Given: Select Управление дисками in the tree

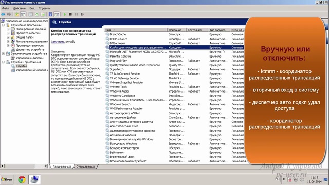Looking at the screenshot, I should (x=30, y=58).
